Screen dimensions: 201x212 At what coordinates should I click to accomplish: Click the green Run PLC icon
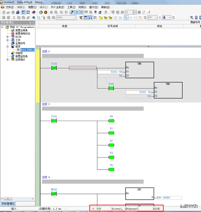41,12
